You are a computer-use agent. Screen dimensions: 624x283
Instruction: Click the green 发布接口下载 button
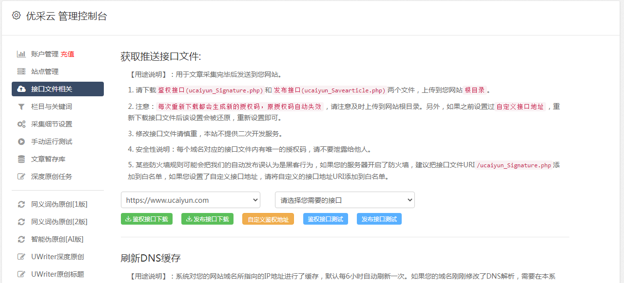(x=207, y=219)
